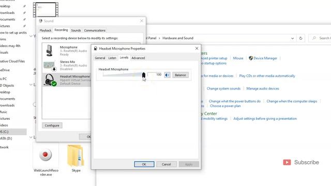This screenshot has height=186, width=331.
Task: Click the pin icon next to Documents
Action: (x=24, y=20)
